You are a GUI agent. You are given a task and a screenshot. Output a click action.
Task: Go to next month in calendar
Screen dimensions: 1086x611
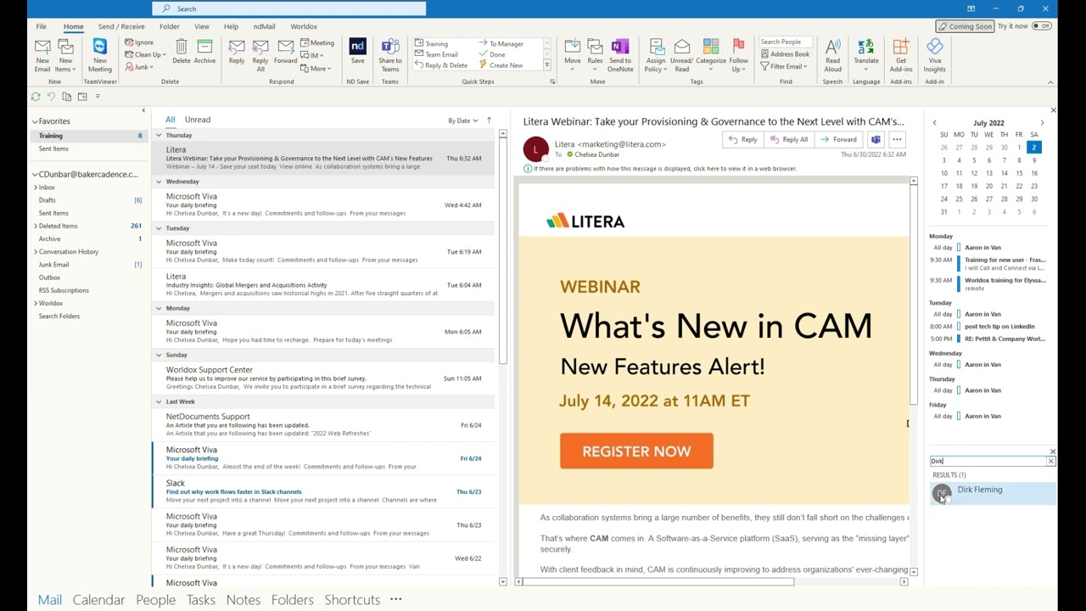tap(1042, 123)
